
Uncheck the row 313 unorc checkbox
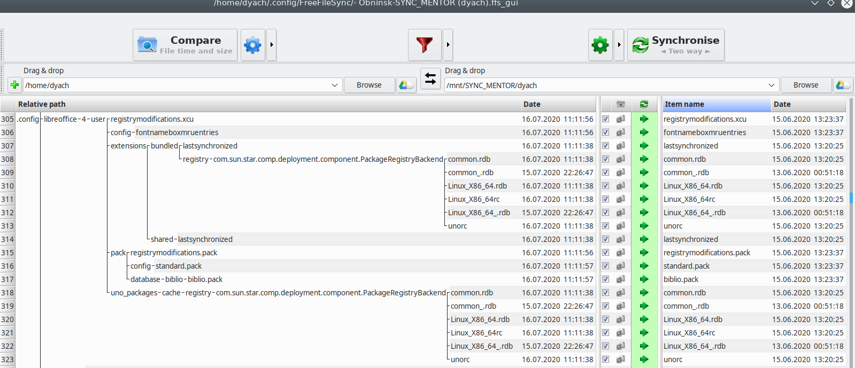(x=605, y=226)
